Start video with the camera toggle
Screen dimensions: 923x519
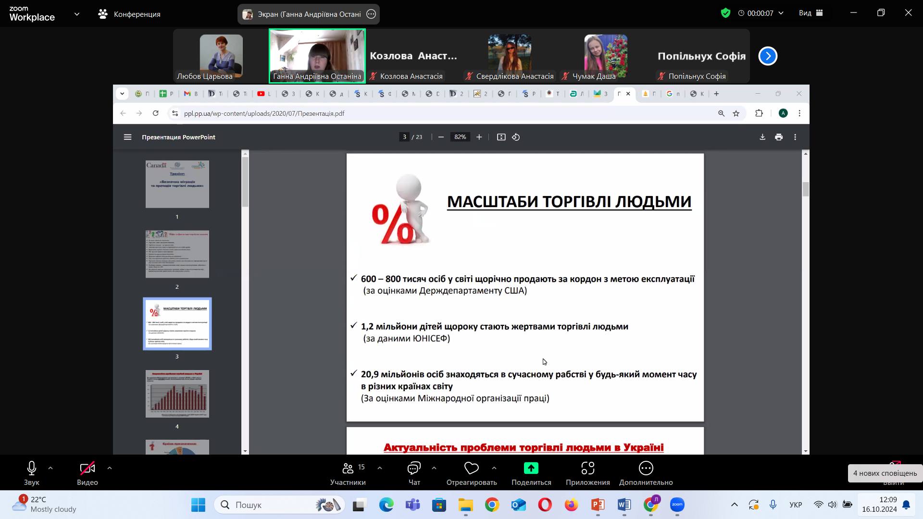click(x=87, y=468)
